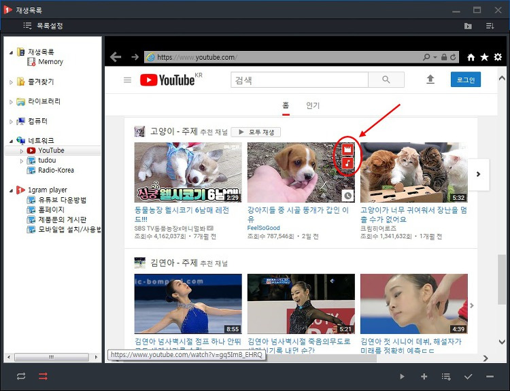Click the YouTube upload icon
The image size is (510, 391).
coord(430,80)
